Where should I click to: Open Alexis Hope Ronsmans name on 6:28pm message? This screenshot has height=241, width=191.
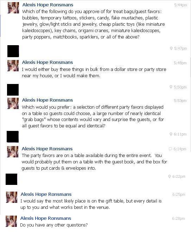pos(46,218)
